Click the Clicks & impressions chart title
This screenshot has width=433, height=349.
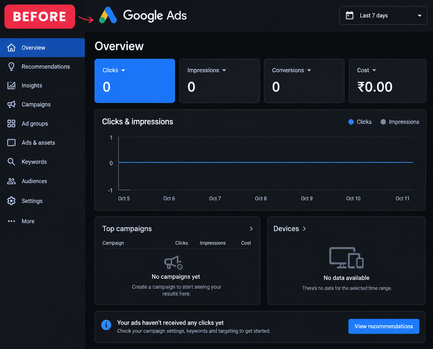point(138,121)
